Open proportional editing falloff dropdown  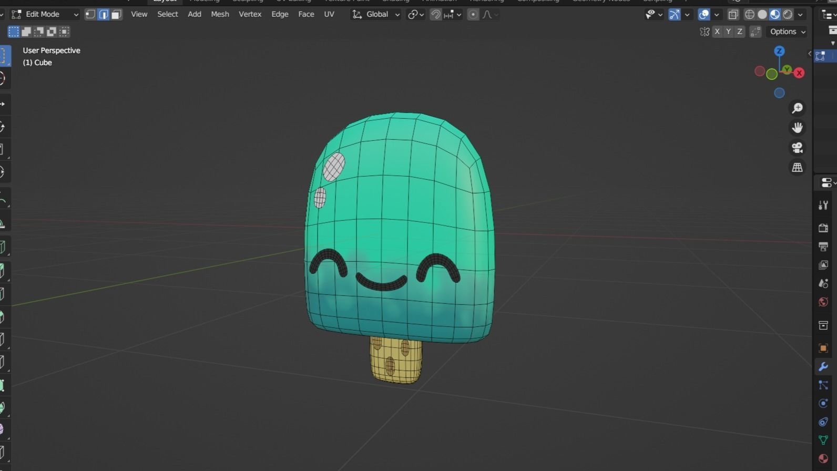[490, 14]
